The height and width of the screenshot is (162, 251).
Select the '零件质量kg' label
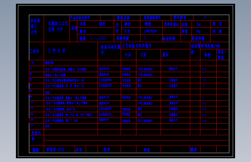[x=171, y=25]
